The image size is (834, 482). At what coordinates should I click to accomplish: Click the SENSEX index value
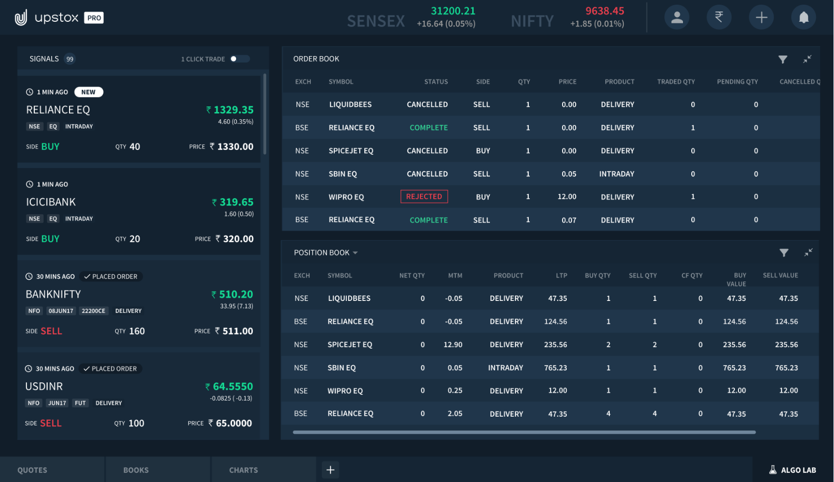click(453, 11)
